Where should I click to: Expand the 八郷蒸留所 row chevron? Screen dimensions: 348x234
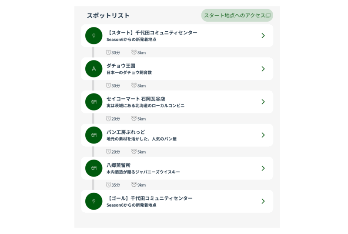(263, 168)
